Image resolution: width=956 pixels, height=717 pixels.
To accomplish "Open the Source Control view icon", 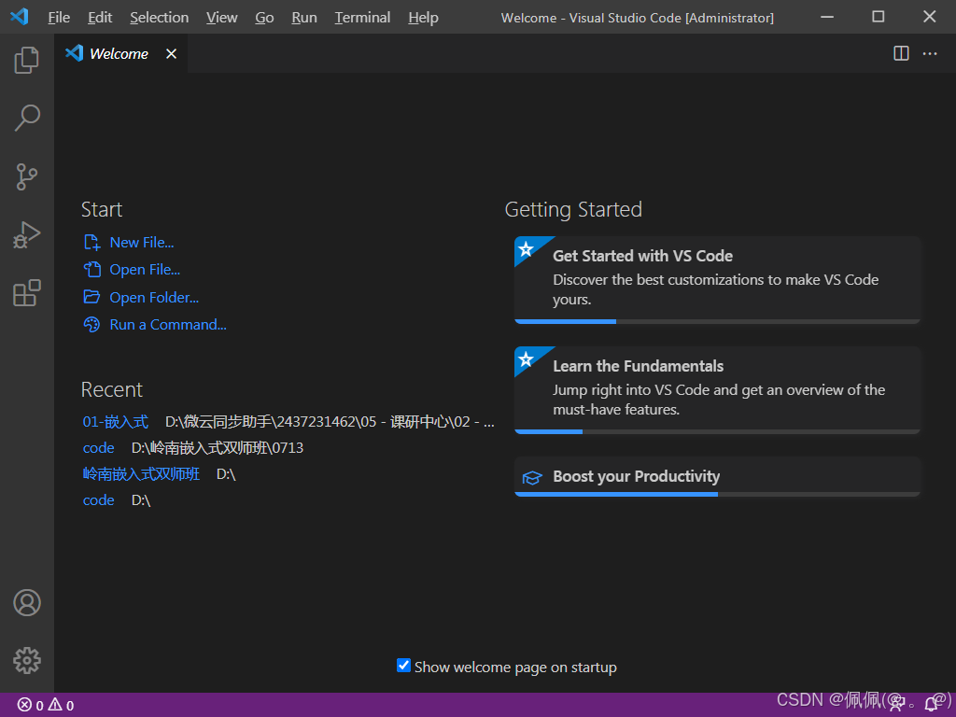I will pyautogui.click(x=27, y=176).
